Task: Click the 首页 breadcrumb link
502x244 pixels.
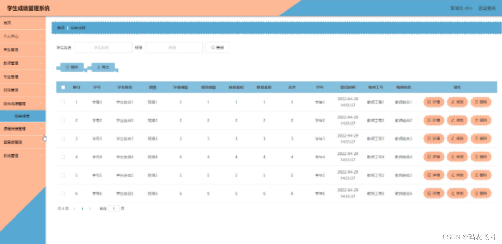Action: coord(60,28)
